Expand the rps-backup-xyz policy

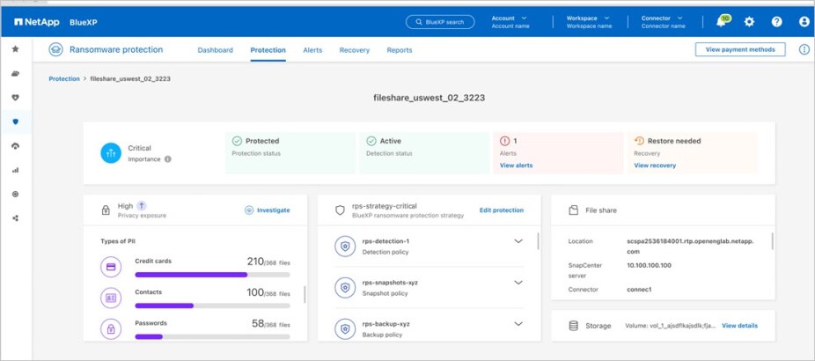518,324
